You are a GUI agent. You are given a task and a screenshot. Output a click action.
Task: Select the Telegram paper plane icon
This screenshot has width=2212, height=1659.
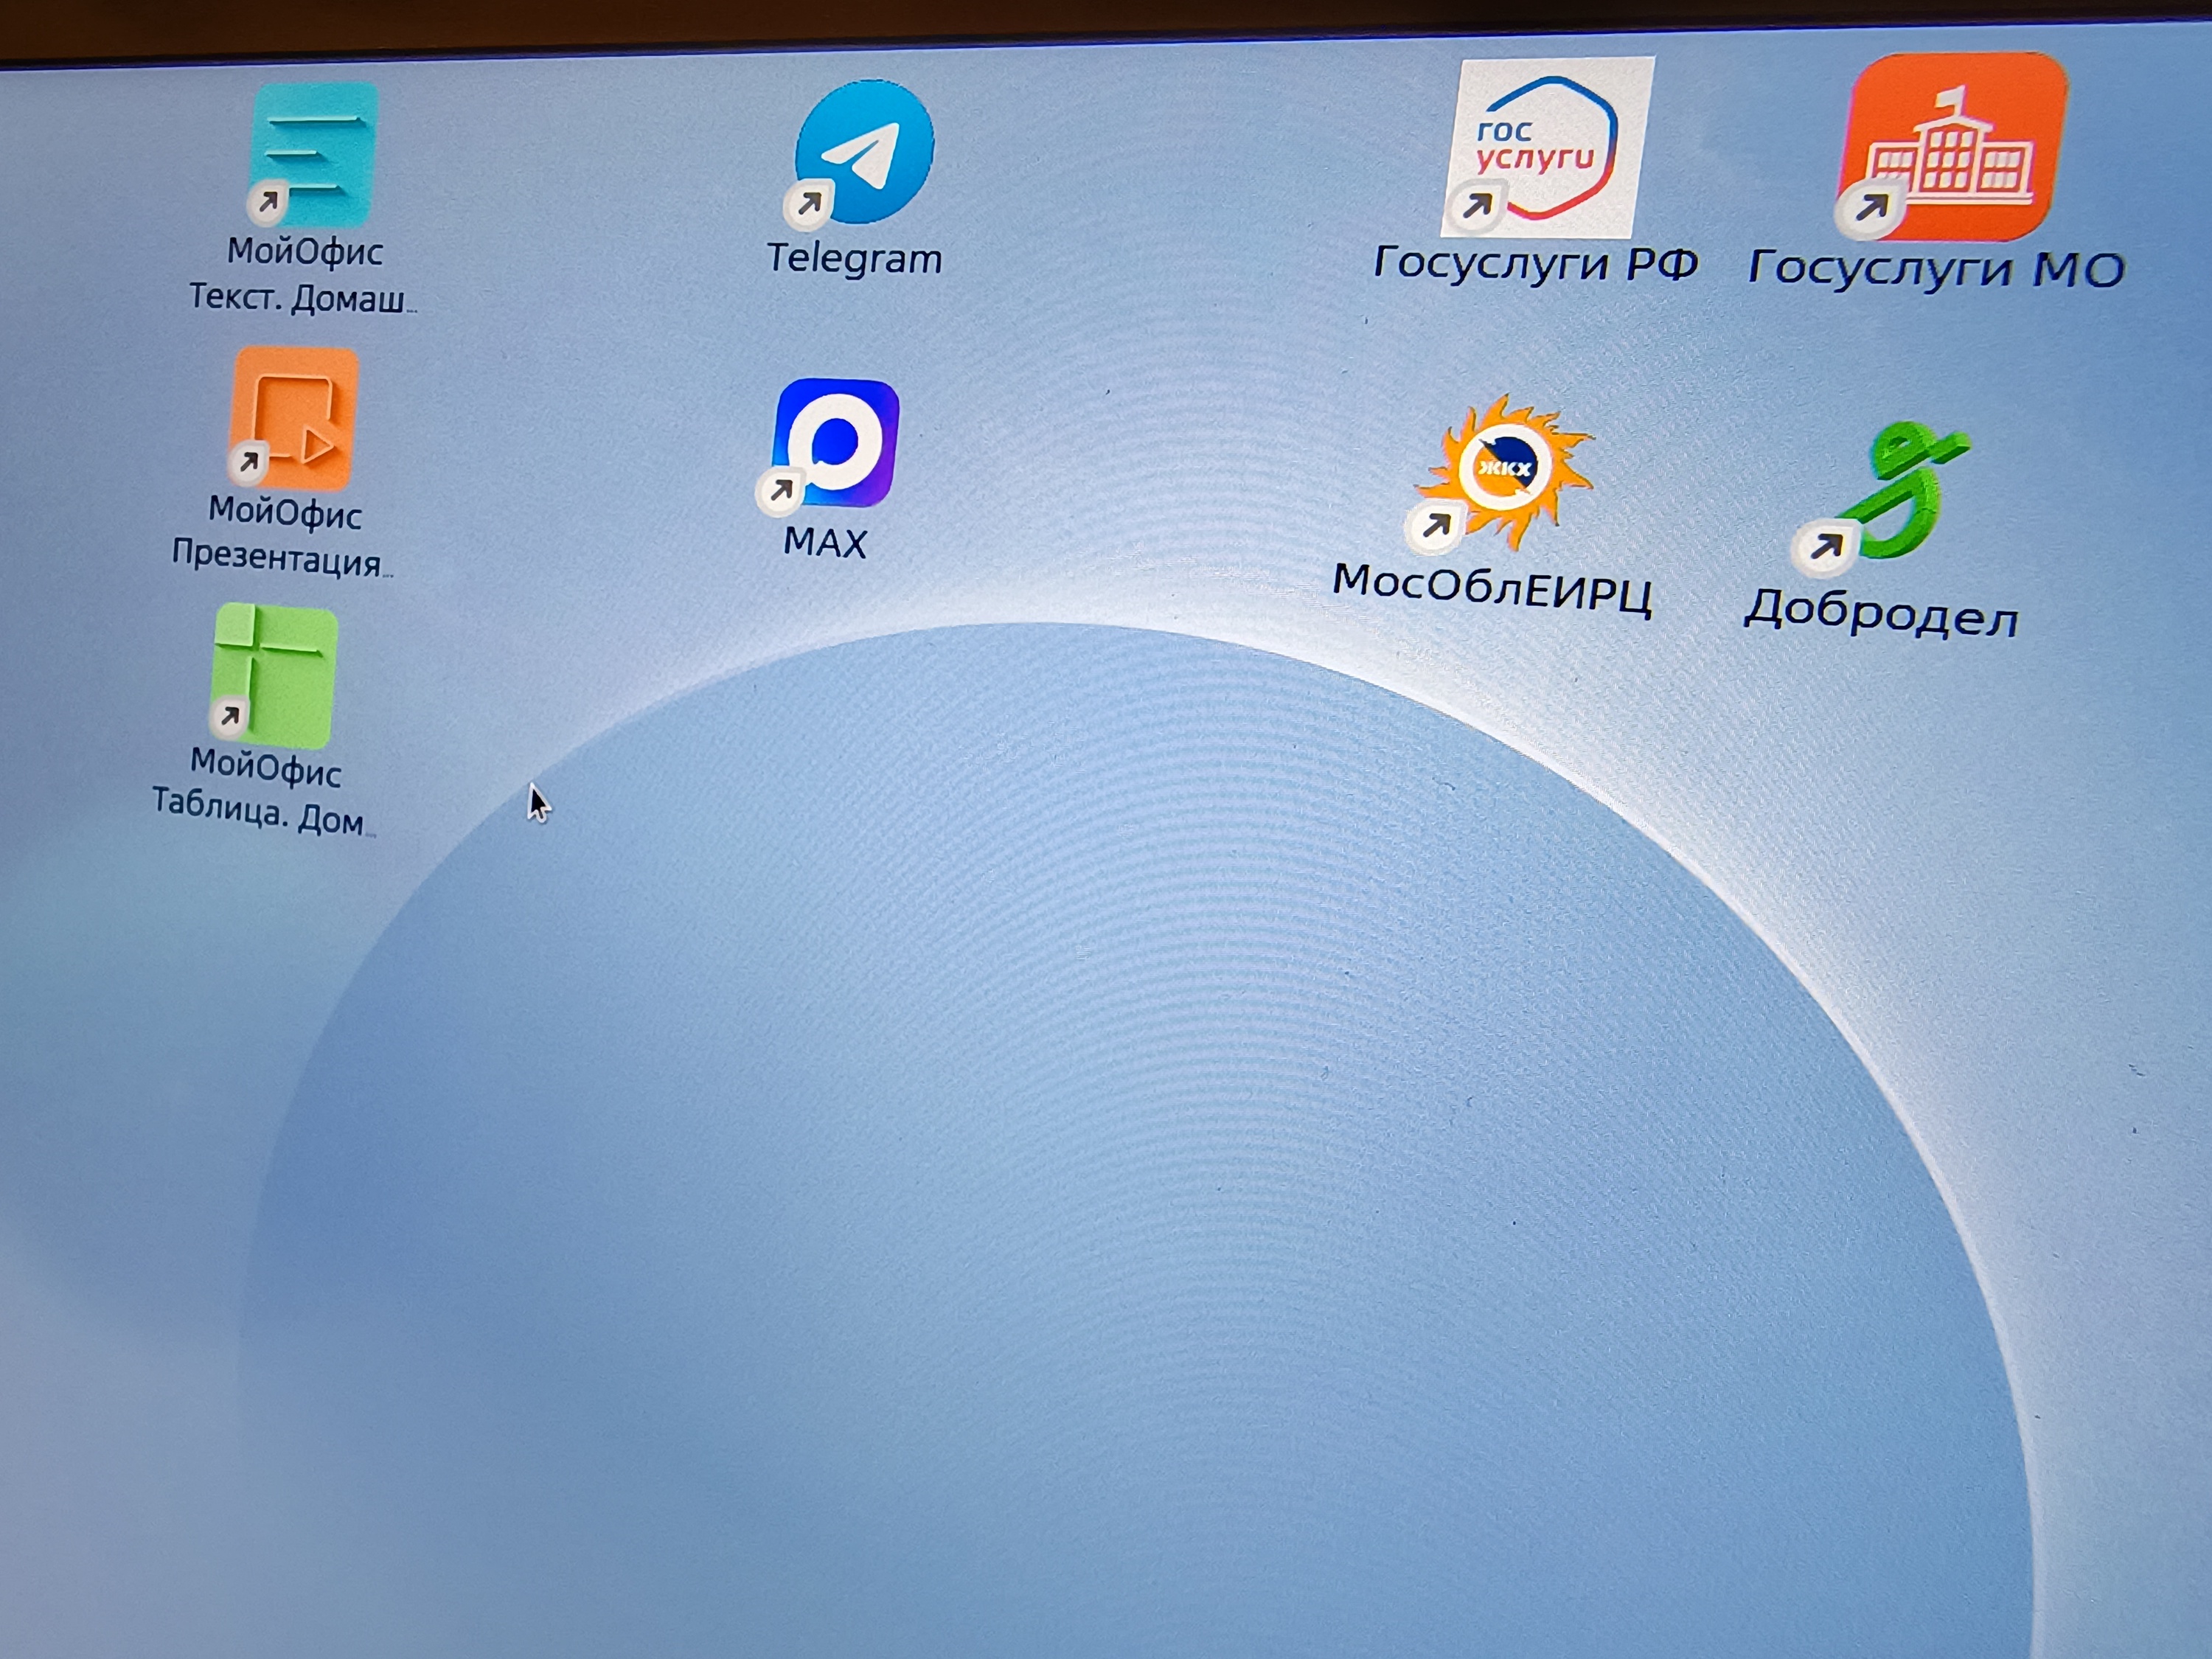coord(864,151)
